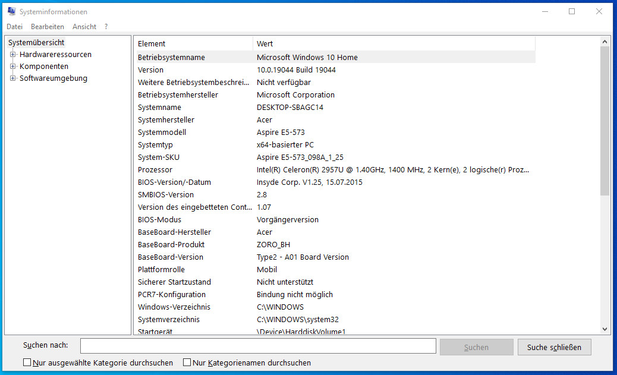Select the BIOS-Modus row label
This screenshot has height=375, width=617.
click(x=159, y=219)
